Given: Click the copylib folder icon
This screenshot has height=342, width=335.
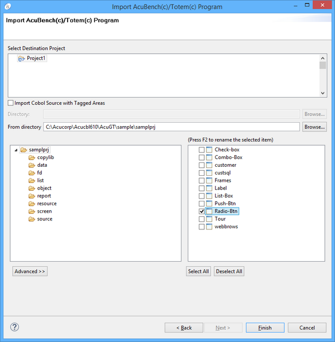Looking at the screenshot, I should pos(32,158).
